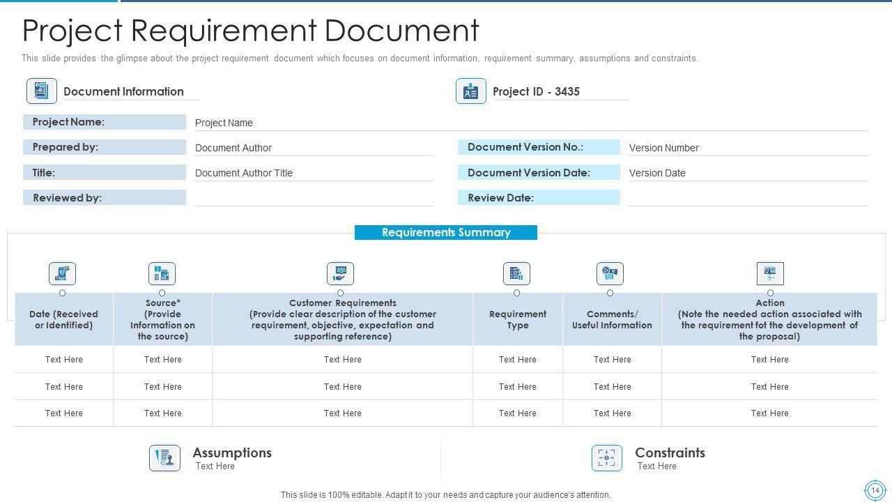Click the empty Review Date field
This screenshot has width=892, height=502.
747,198
